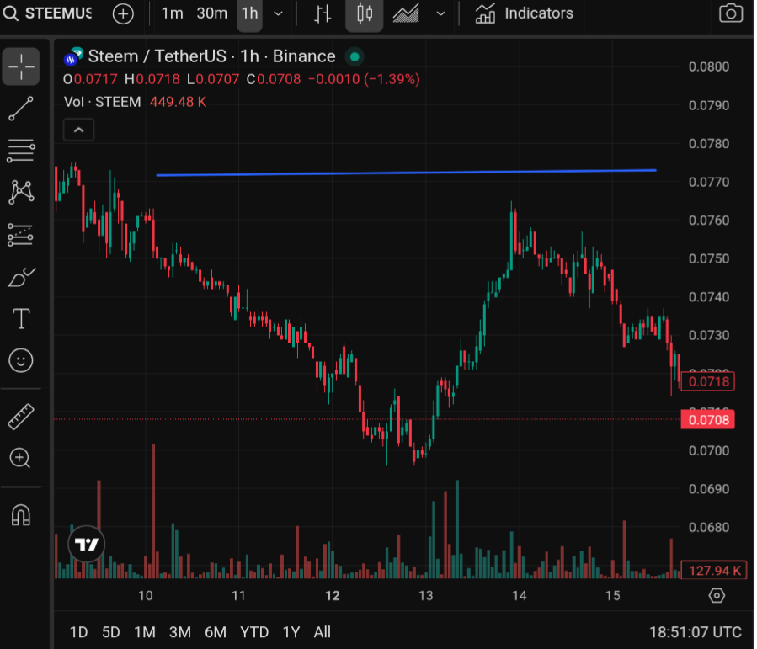Select the Bars chart style icon
The width and height of the screenshot is (757, 649).
(x=323, y=13)
